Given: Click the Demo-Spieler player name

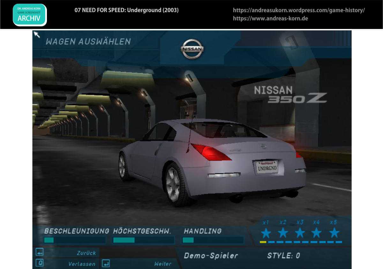Looking at the screenshot, I should tap(211, 256).
